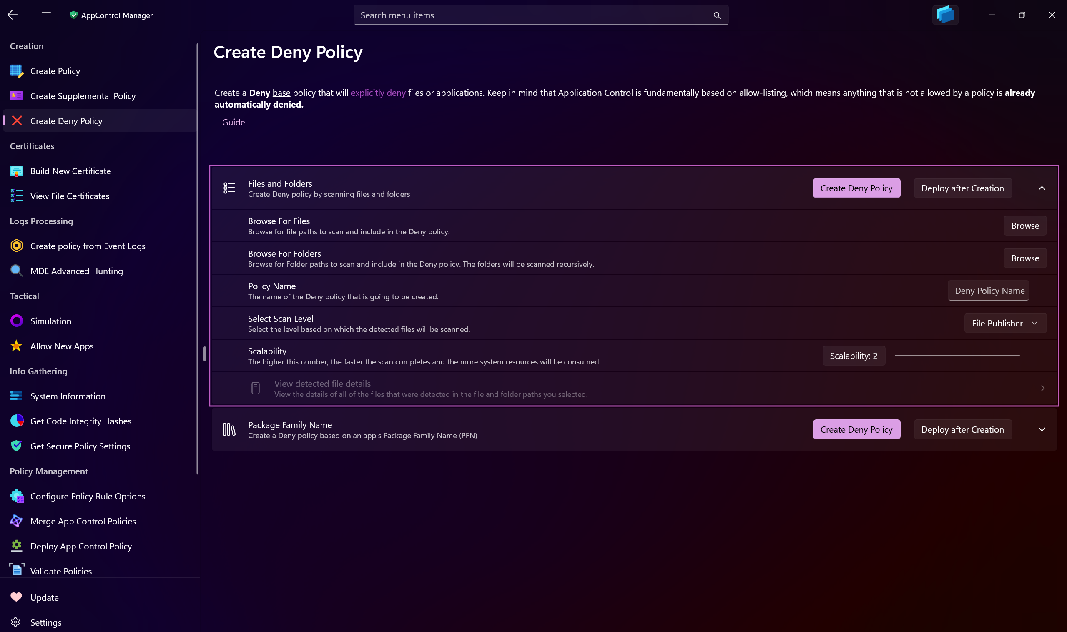Expand the Package Family Name section
The width and height of the screenshot is (1067, 632).
(1042, 429)
